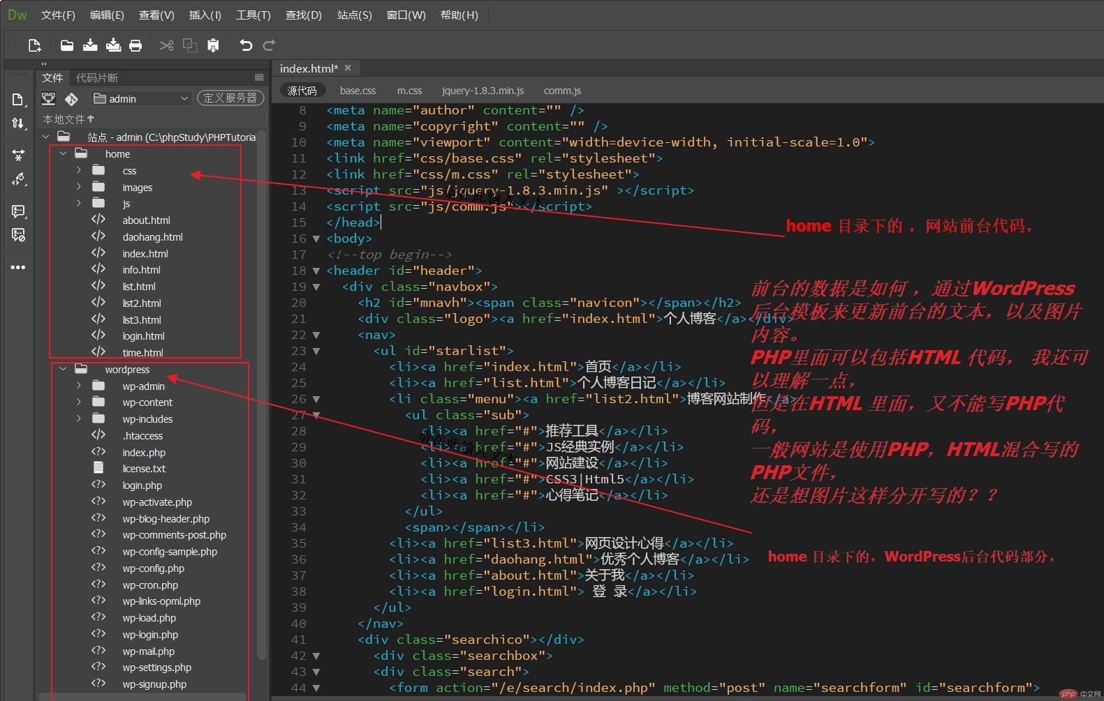
Task: Expand the js folder
Action: pos(79,204)
